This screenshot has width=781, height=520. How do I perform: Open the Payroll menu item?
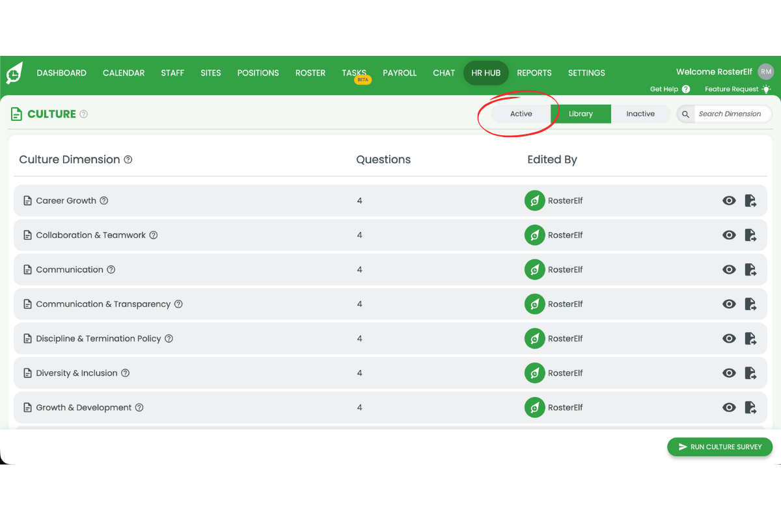click(399, 73)
